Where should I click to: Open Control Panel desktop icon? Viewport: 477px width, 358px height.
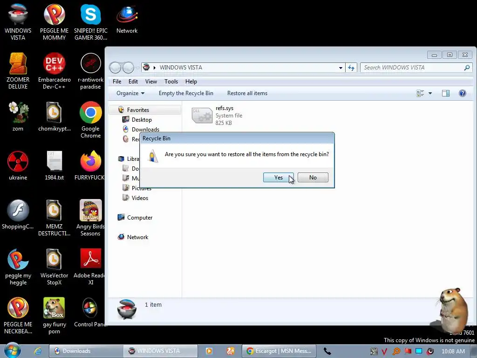pyautogui.click(x=90, y=312)
